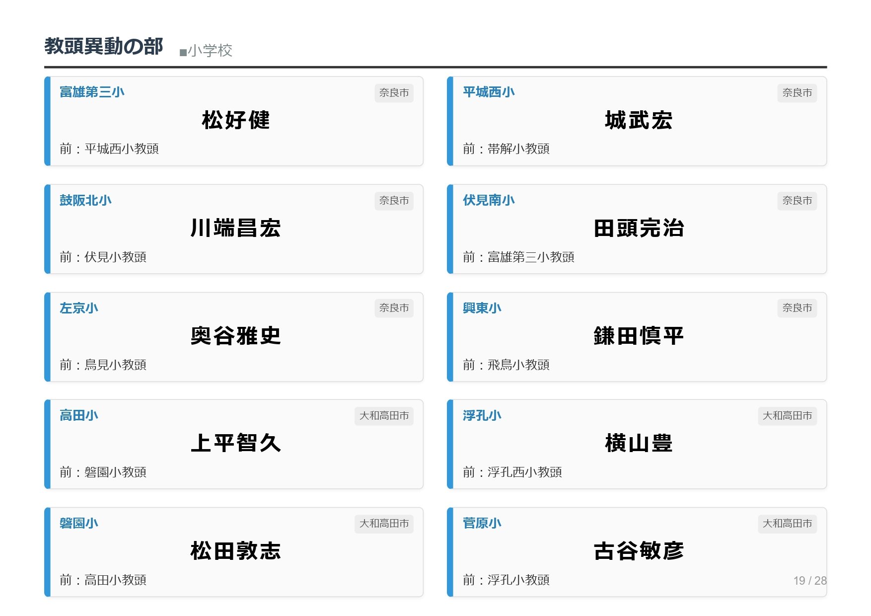The image size is (871, 616).
Task: Select the 富雄第三小 school title
Action: coord(92,92)
